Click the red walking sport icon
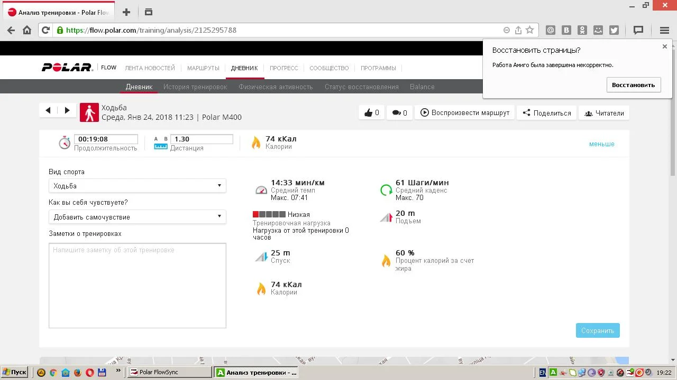The height and width of the screenshot is (380, 677). (89, 112)
